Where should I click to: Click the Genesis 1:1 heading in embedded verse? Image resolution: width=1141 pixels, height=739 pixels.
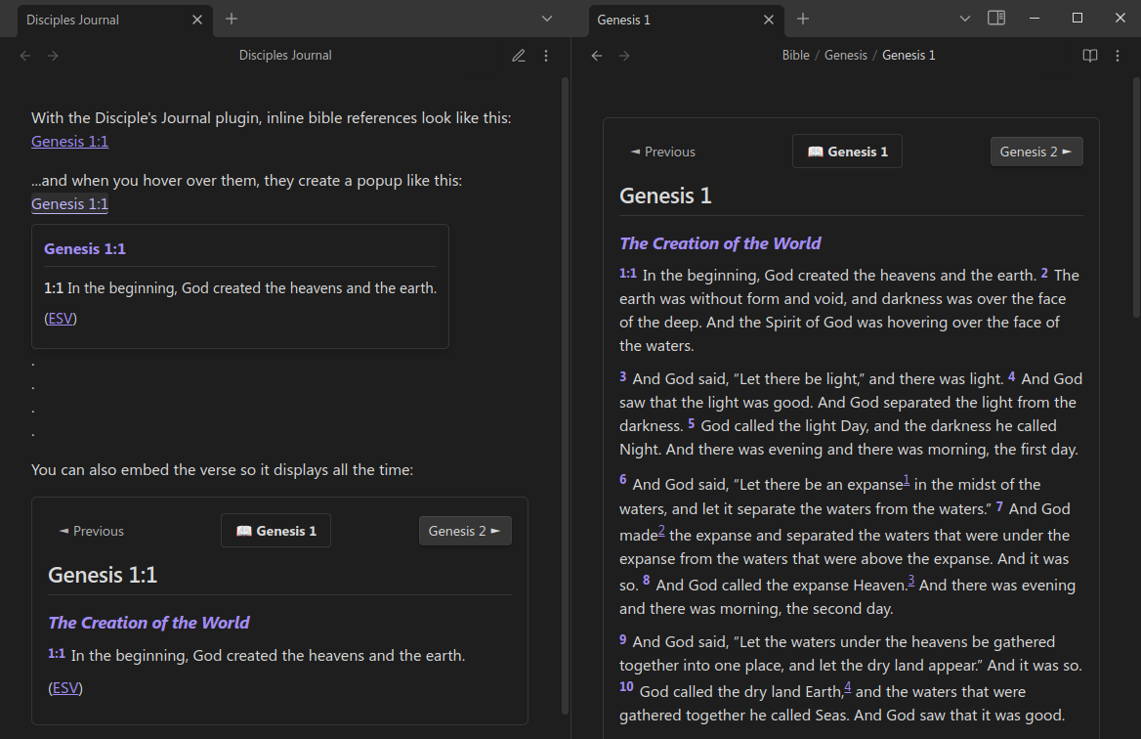click(103, 575)
